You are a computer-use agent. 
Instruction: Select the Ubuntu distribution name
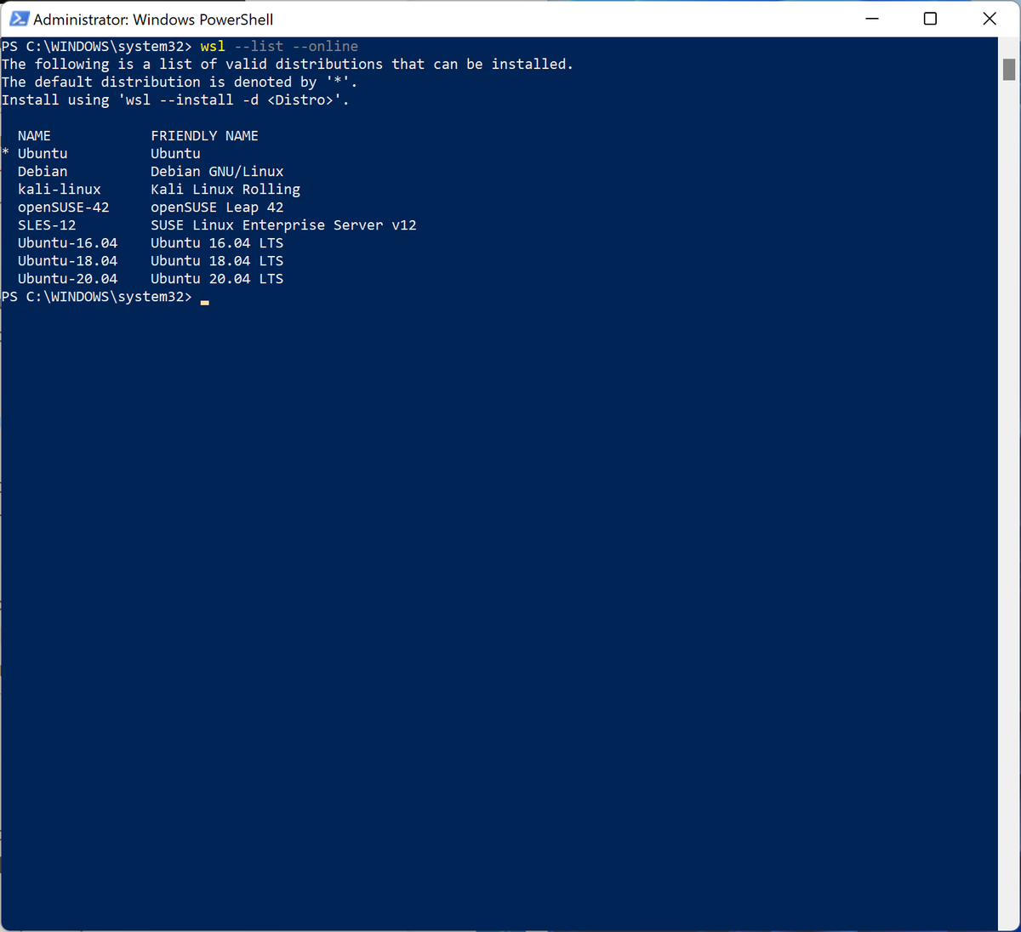tap(43, 153)
